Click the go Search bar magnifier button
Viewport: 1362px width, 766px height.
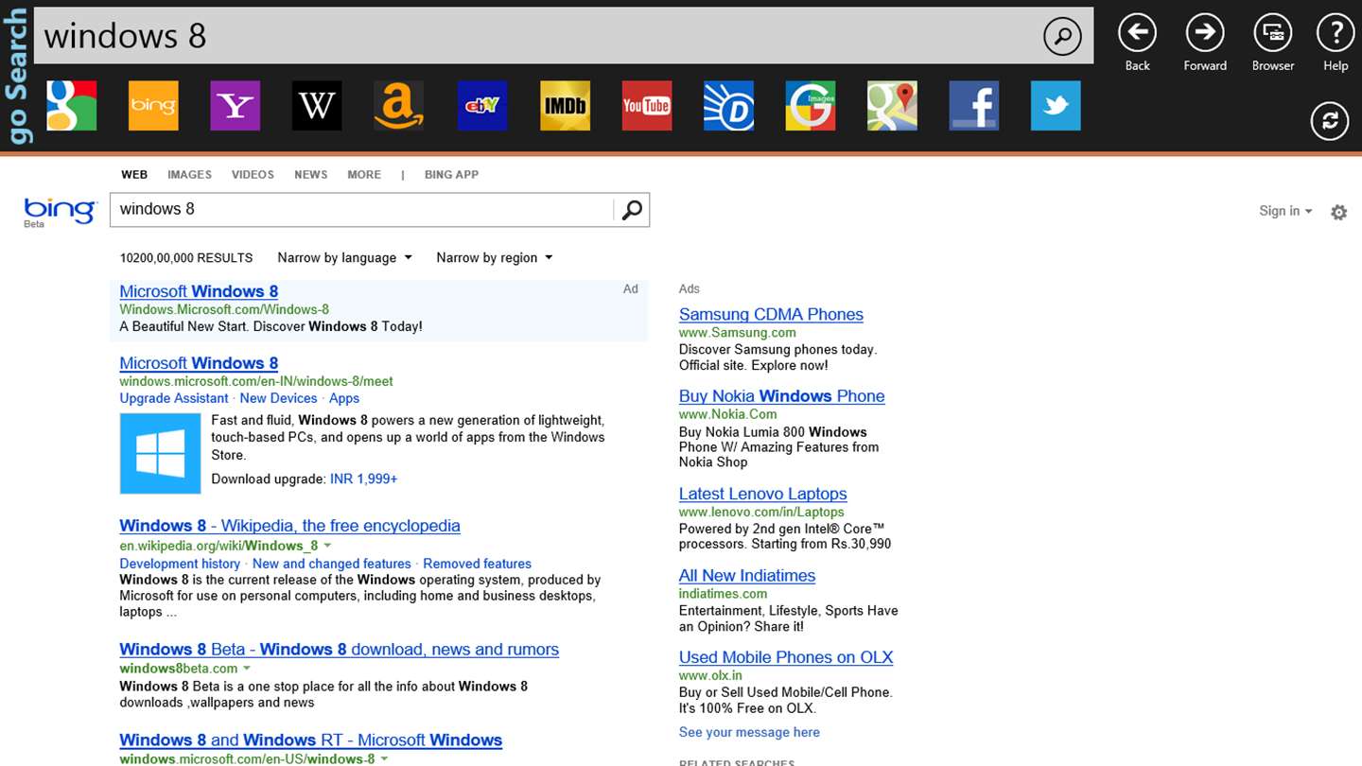[x=1062, y=37]
